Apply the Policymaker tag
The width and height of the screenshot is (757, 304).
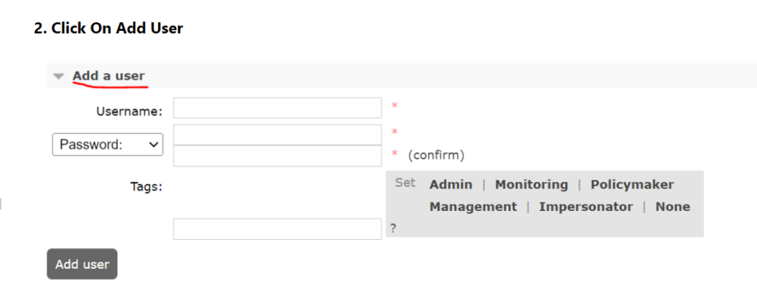coord(632,184)
